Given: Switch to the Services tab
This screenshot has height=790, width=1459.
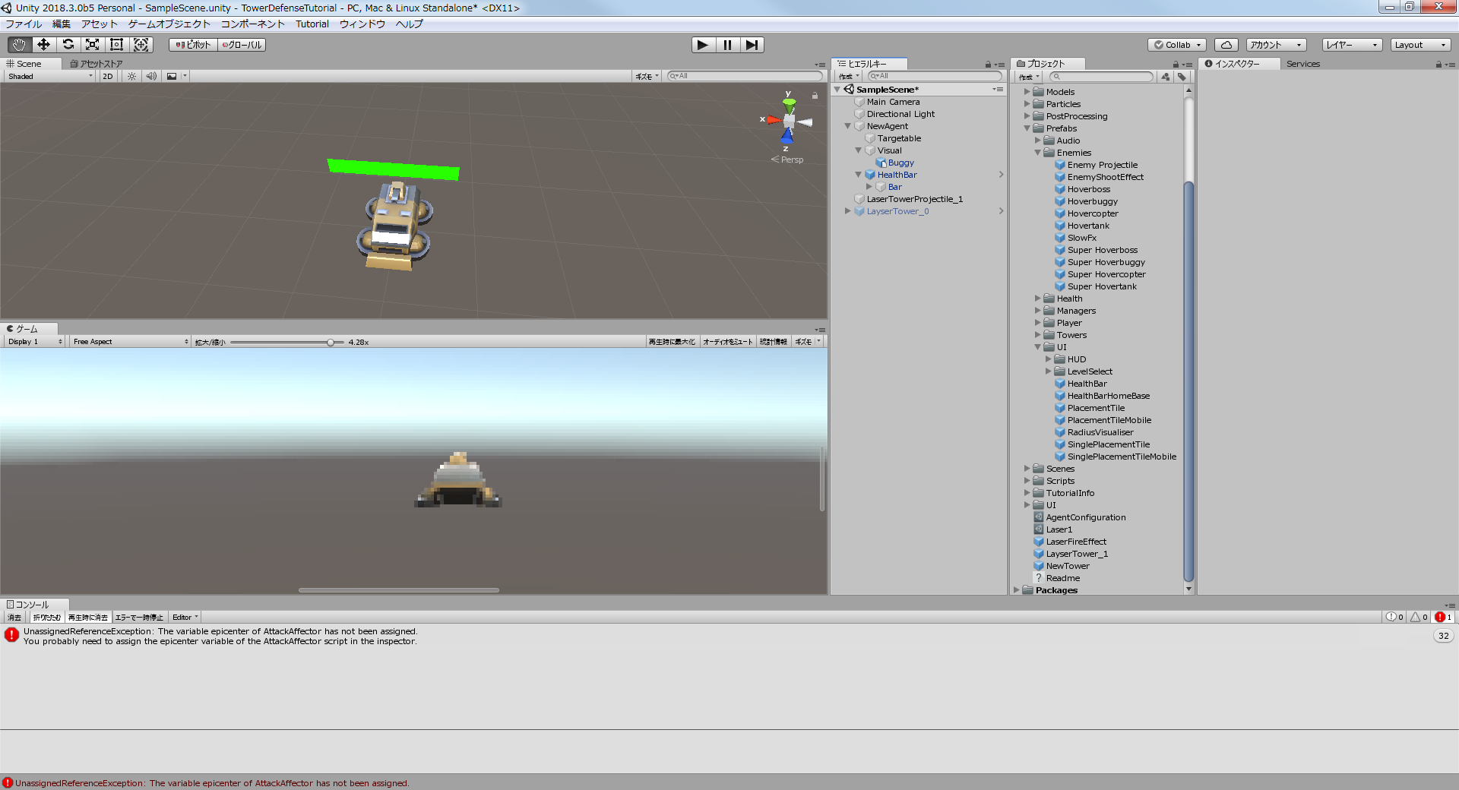Looking at the screenshot, I should click(1302, 64).
